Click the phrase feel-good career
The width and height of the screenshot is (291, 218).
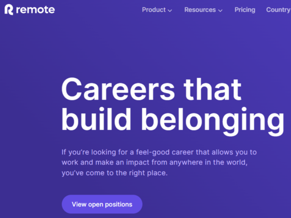[165, 152]
